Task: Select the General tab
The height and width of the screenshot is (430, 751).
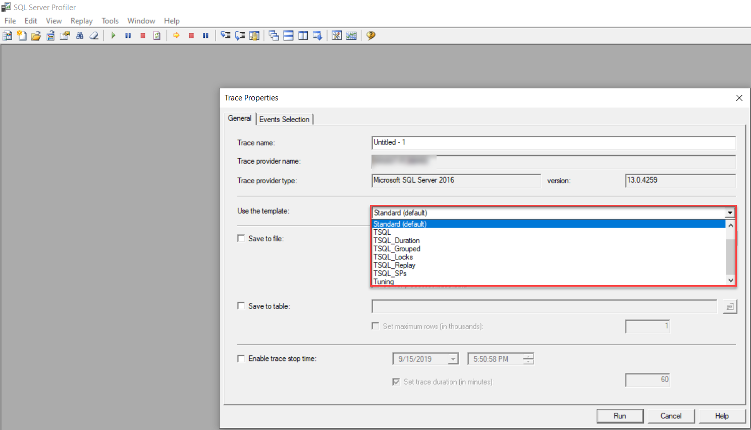Action: pyautogui.click(x=239, y=118)
